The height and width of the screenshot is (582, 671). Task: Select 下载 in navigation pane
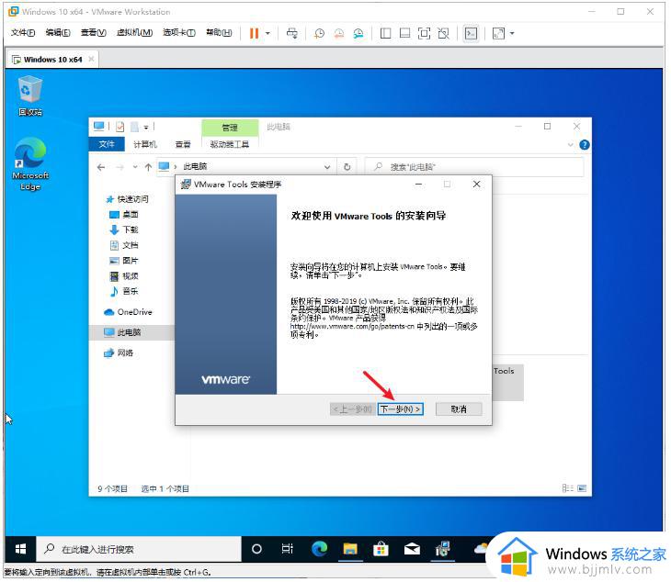[x=124, y=229]
